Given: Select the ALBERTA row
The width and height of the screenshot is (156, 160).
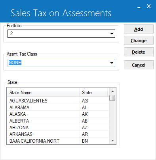Looking at the screenshot, I should click(x=58, y=121).
